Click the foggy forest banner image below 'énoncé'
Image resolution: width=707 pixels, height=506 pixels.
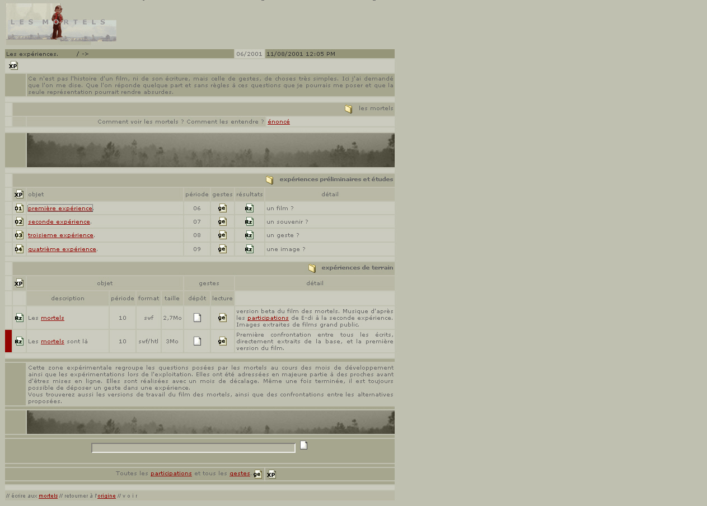coord(210,150)
